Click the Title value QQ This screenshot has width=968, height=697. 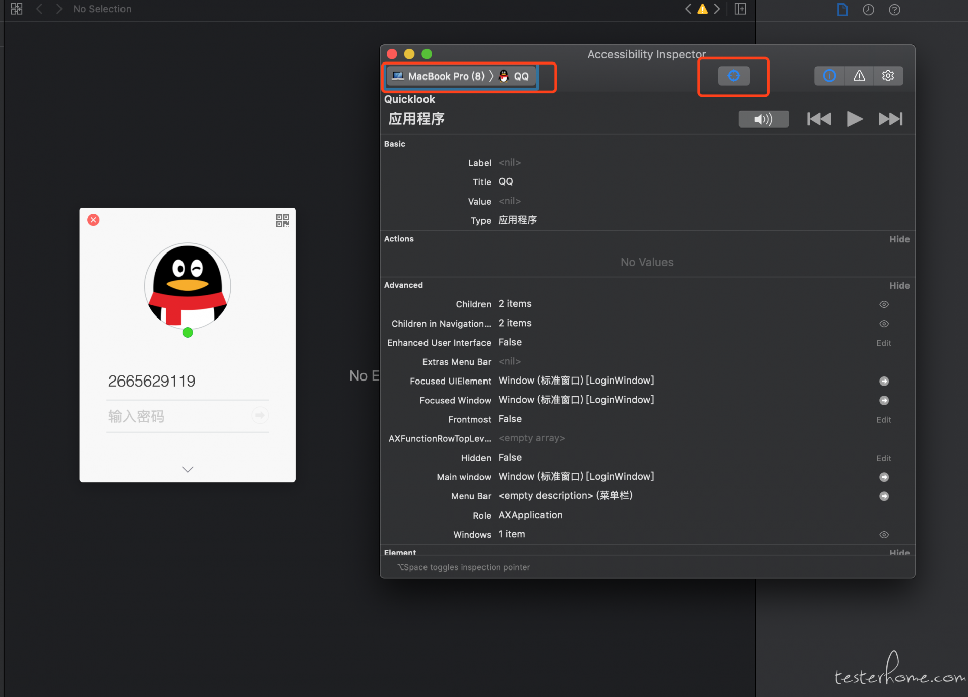pos(506,182)
